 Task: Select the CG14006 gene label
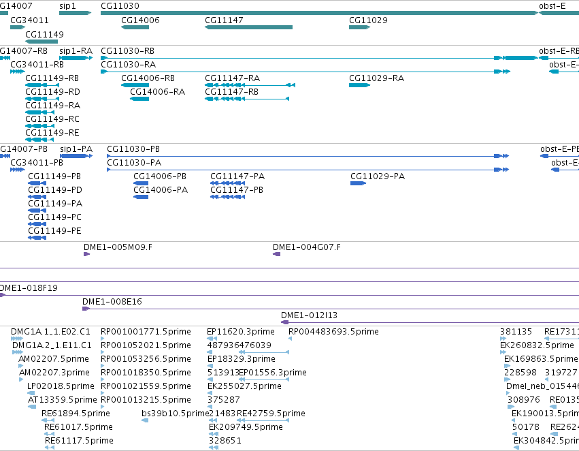click(140, 20)
